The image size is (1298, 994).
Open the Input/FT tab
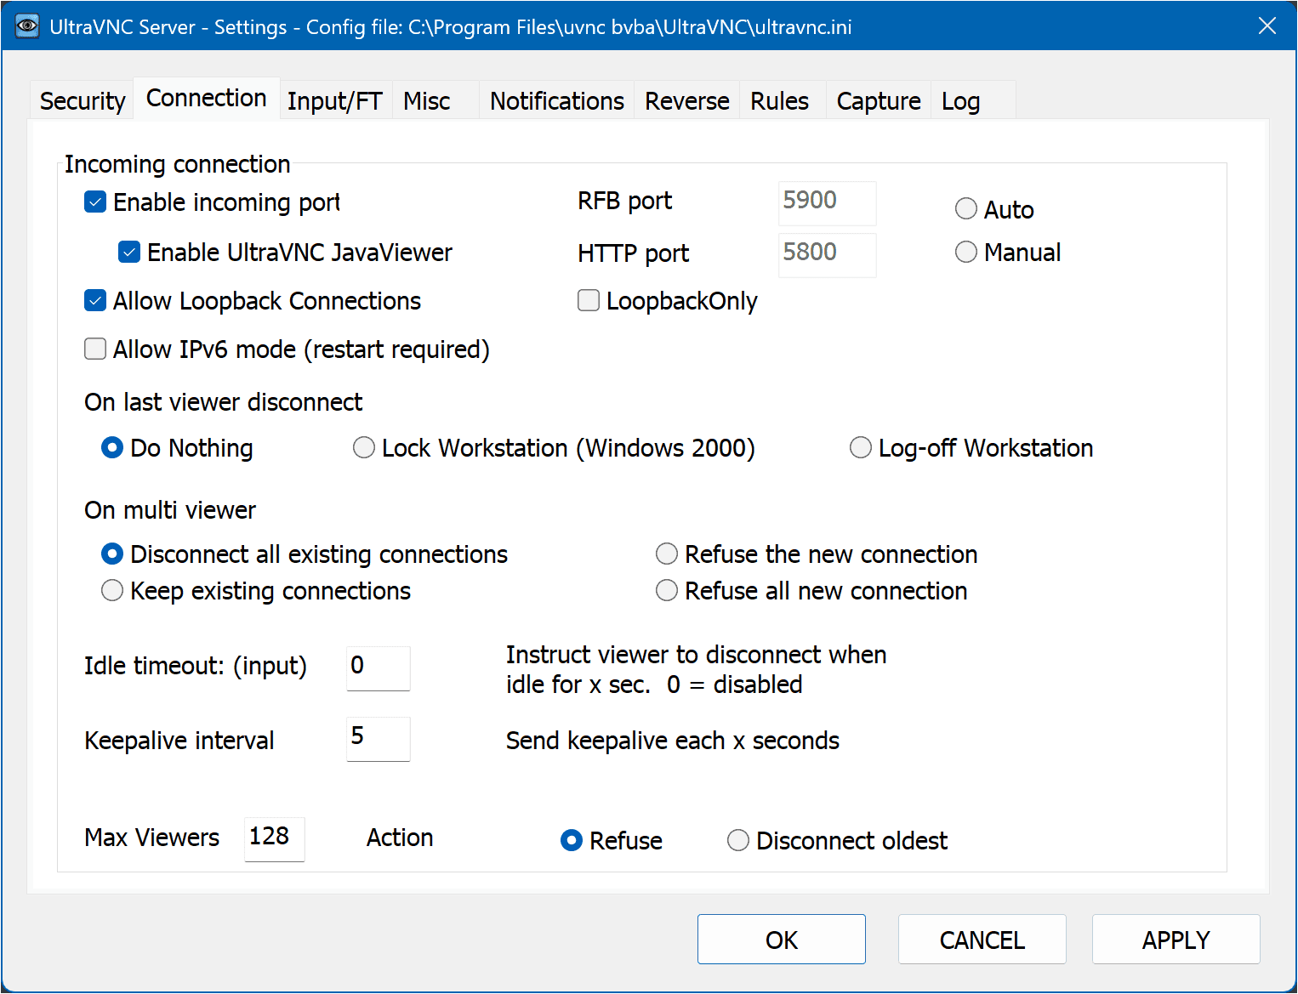tap(334, 101)
